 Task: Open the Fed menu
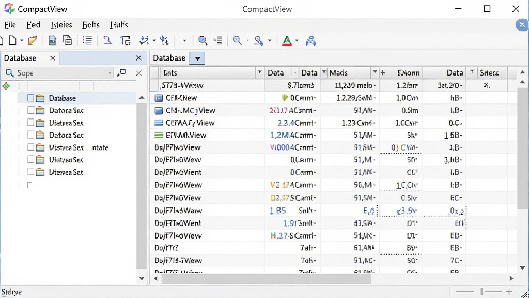[x=33, y=25]
